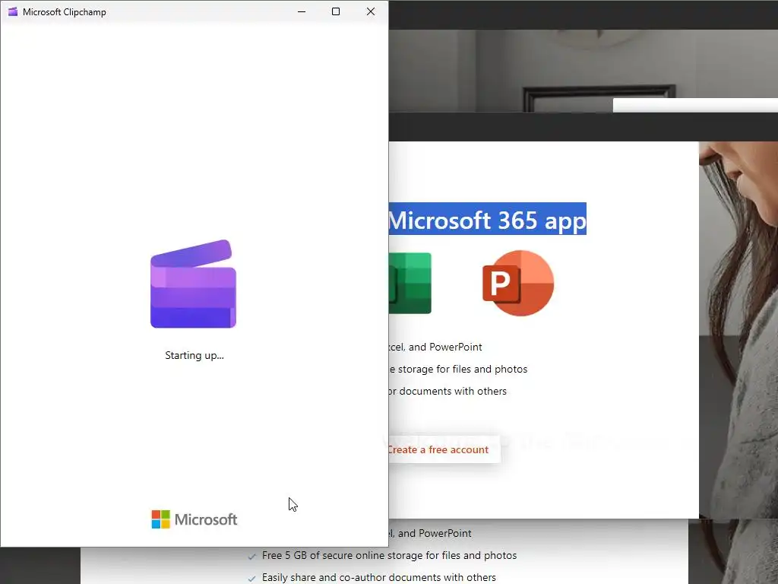Click the Microsoft four-color logo
This screenshot has width=778, height=584.
(x=161, y=519)
